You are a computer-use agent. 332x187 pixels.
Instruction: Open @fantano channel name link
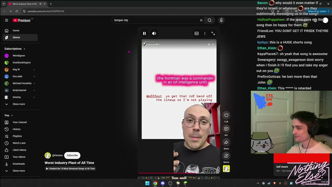pos(57,155)
